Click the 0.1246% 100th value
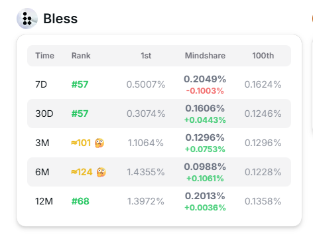 tap(263, 114)
